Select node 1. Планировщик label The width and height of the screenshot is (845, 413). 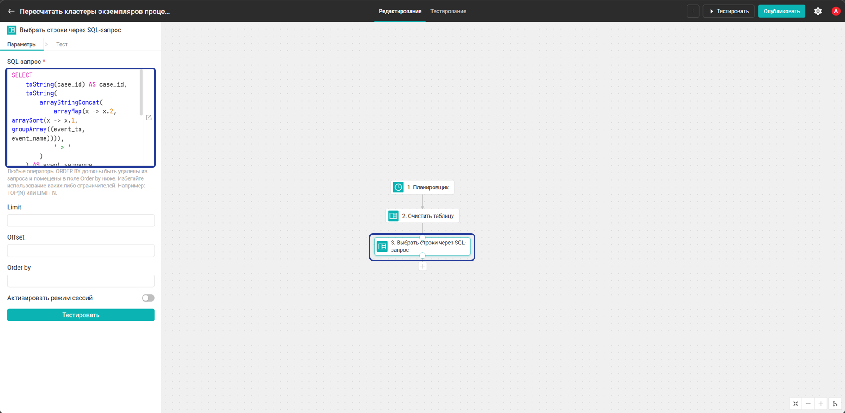point(428,187)
